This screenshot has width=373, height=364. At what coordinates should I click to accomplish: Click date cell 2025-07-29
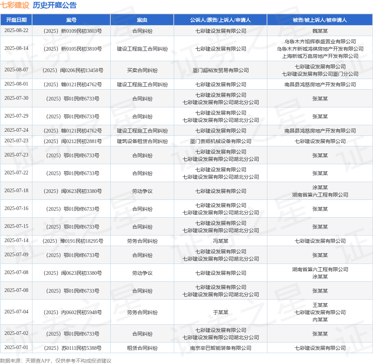coord(16,116)
